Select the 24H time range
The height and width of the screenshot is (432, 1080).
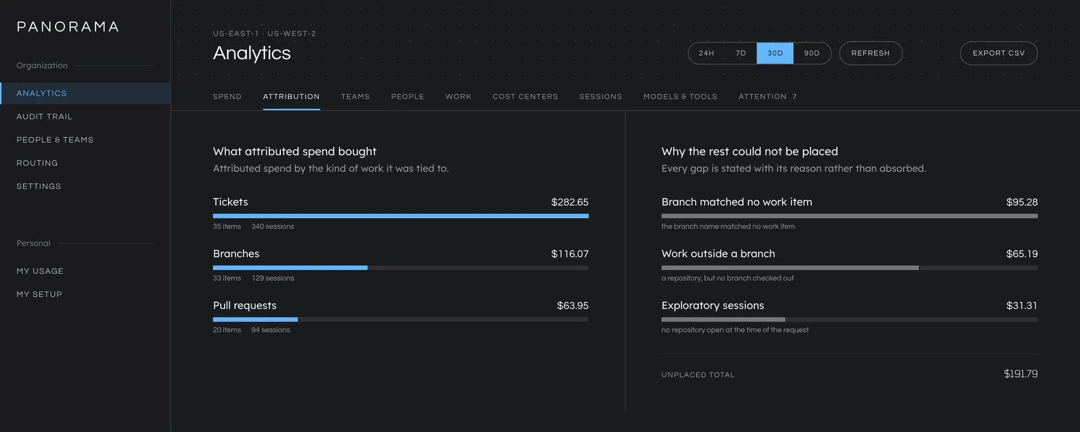[x=706, y=53]
